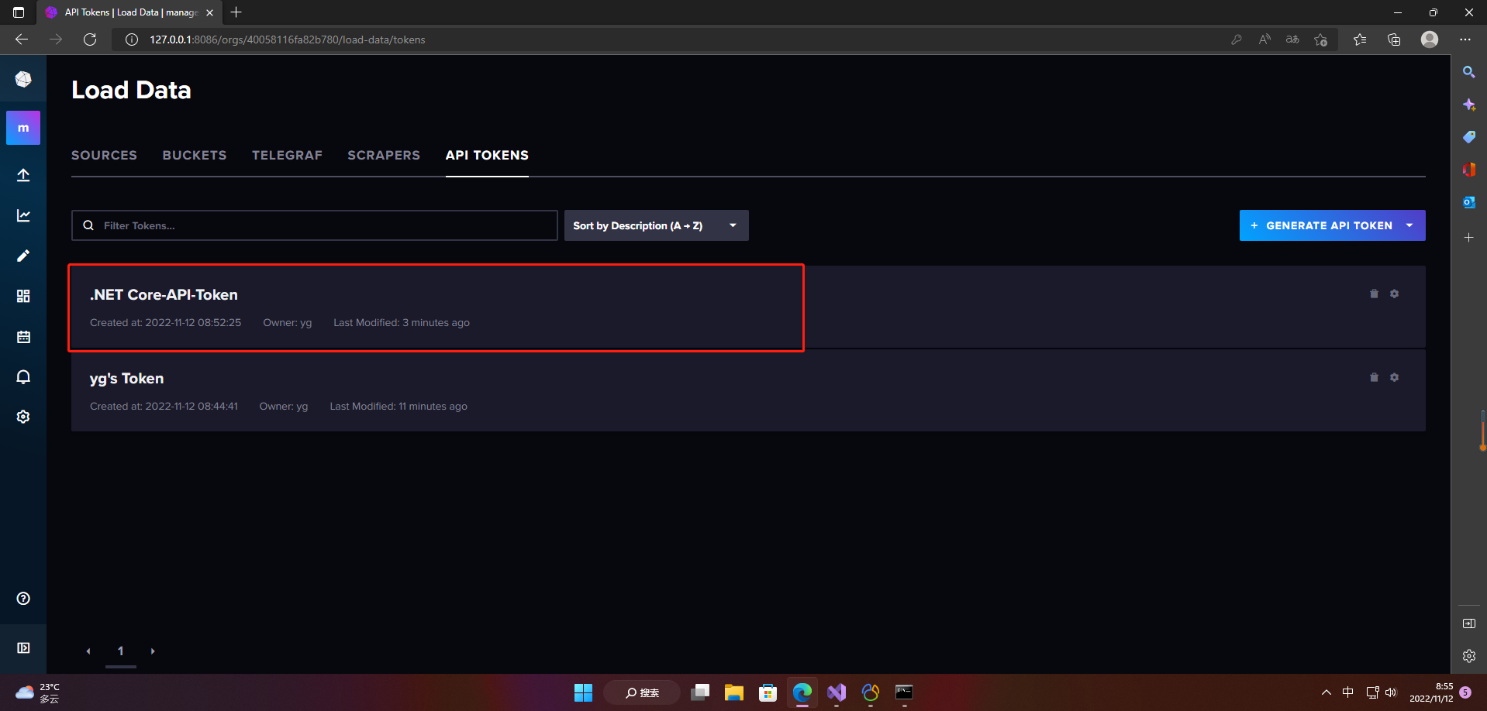Open the .NET Core-API-Token link
This screenshot has width=1487, height=711.
pos(164,294)
